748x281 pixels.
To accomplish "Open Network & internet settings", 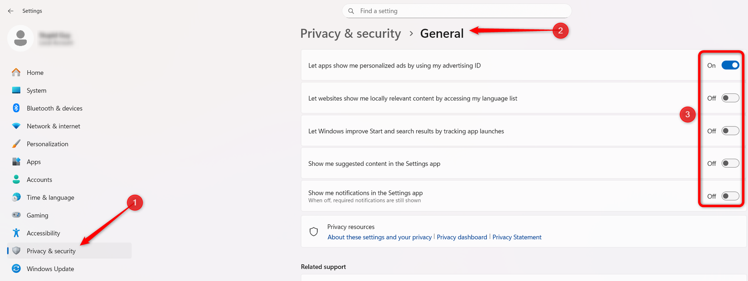I will 53,126.
